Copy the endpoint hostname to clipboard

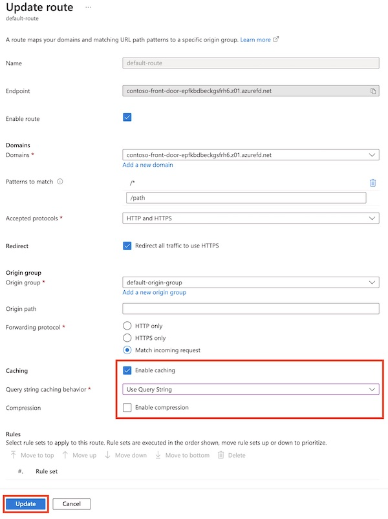point(373,91)
